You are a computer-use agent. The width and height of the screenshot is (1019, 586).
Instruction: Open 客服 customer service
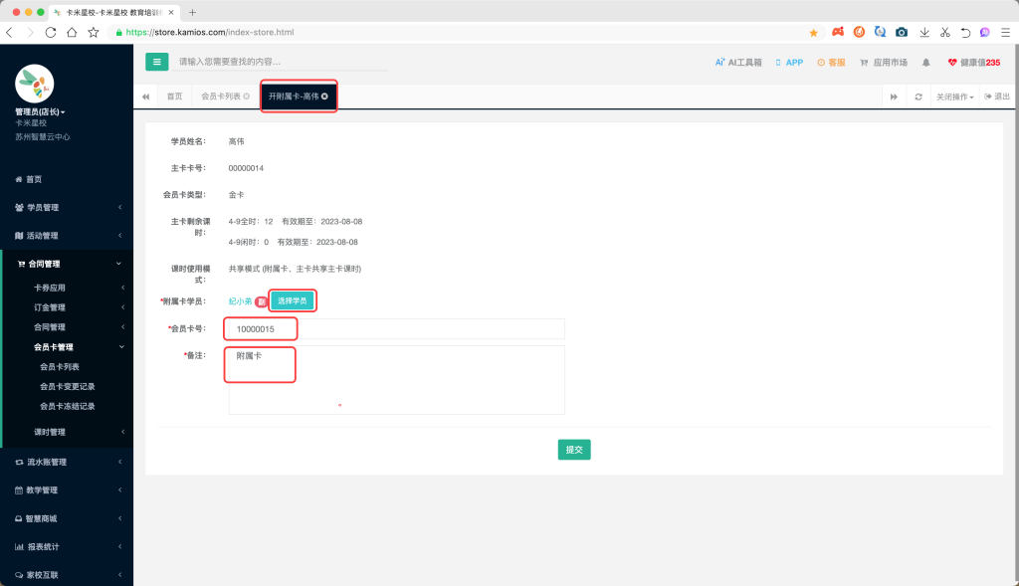[x=831, y=63]
